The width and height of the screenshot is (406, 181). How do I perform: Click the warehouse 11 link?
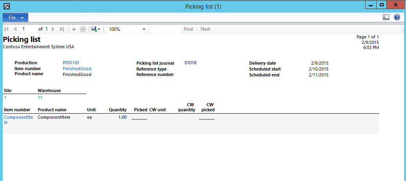40,98
